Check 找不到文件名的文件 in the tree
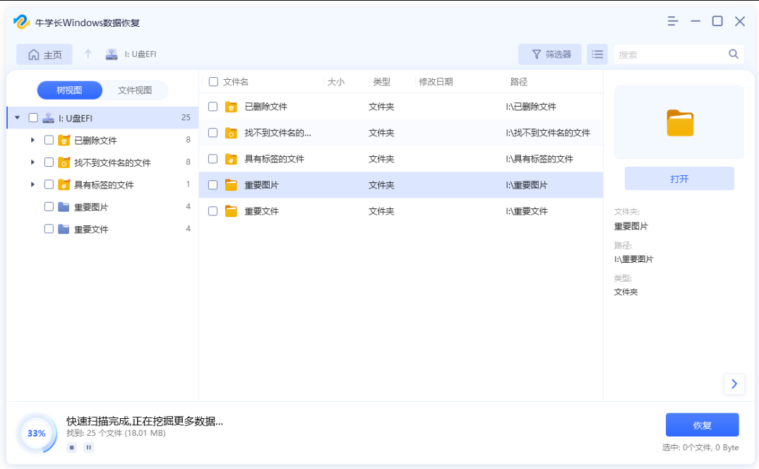This screenshot has width=759, height=469. tap(49, 162)
